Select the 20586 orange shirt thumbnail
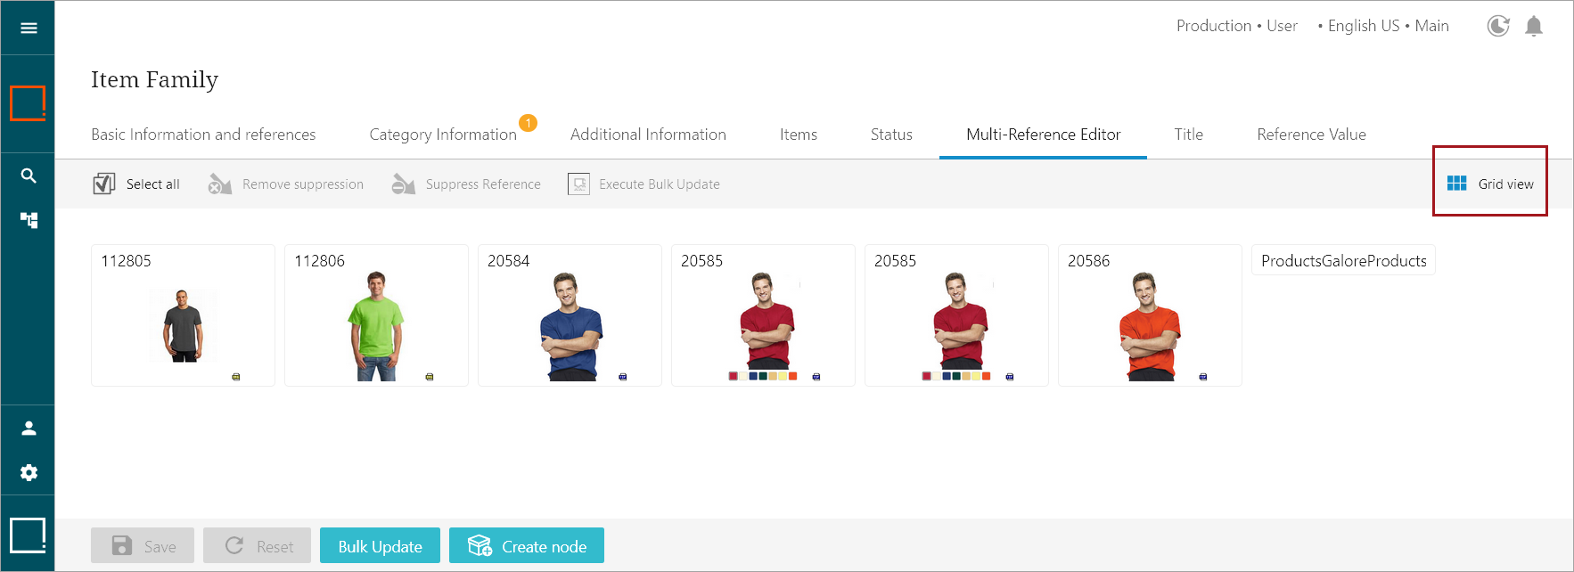The height and width of the screenshot is (572, 1574). click(1150, 315)
